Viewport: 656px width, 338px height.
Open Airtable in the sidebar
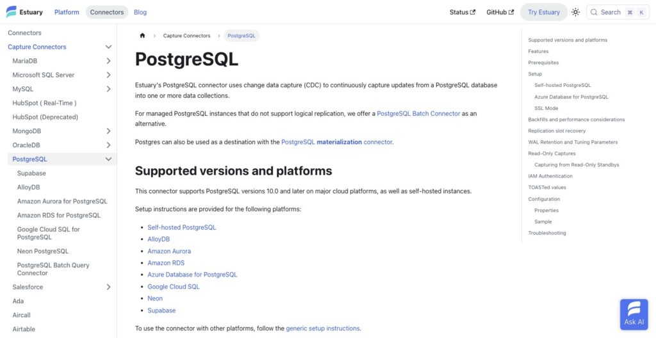click(24, 329)
